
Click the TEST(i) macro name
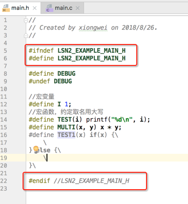[70, 120]
